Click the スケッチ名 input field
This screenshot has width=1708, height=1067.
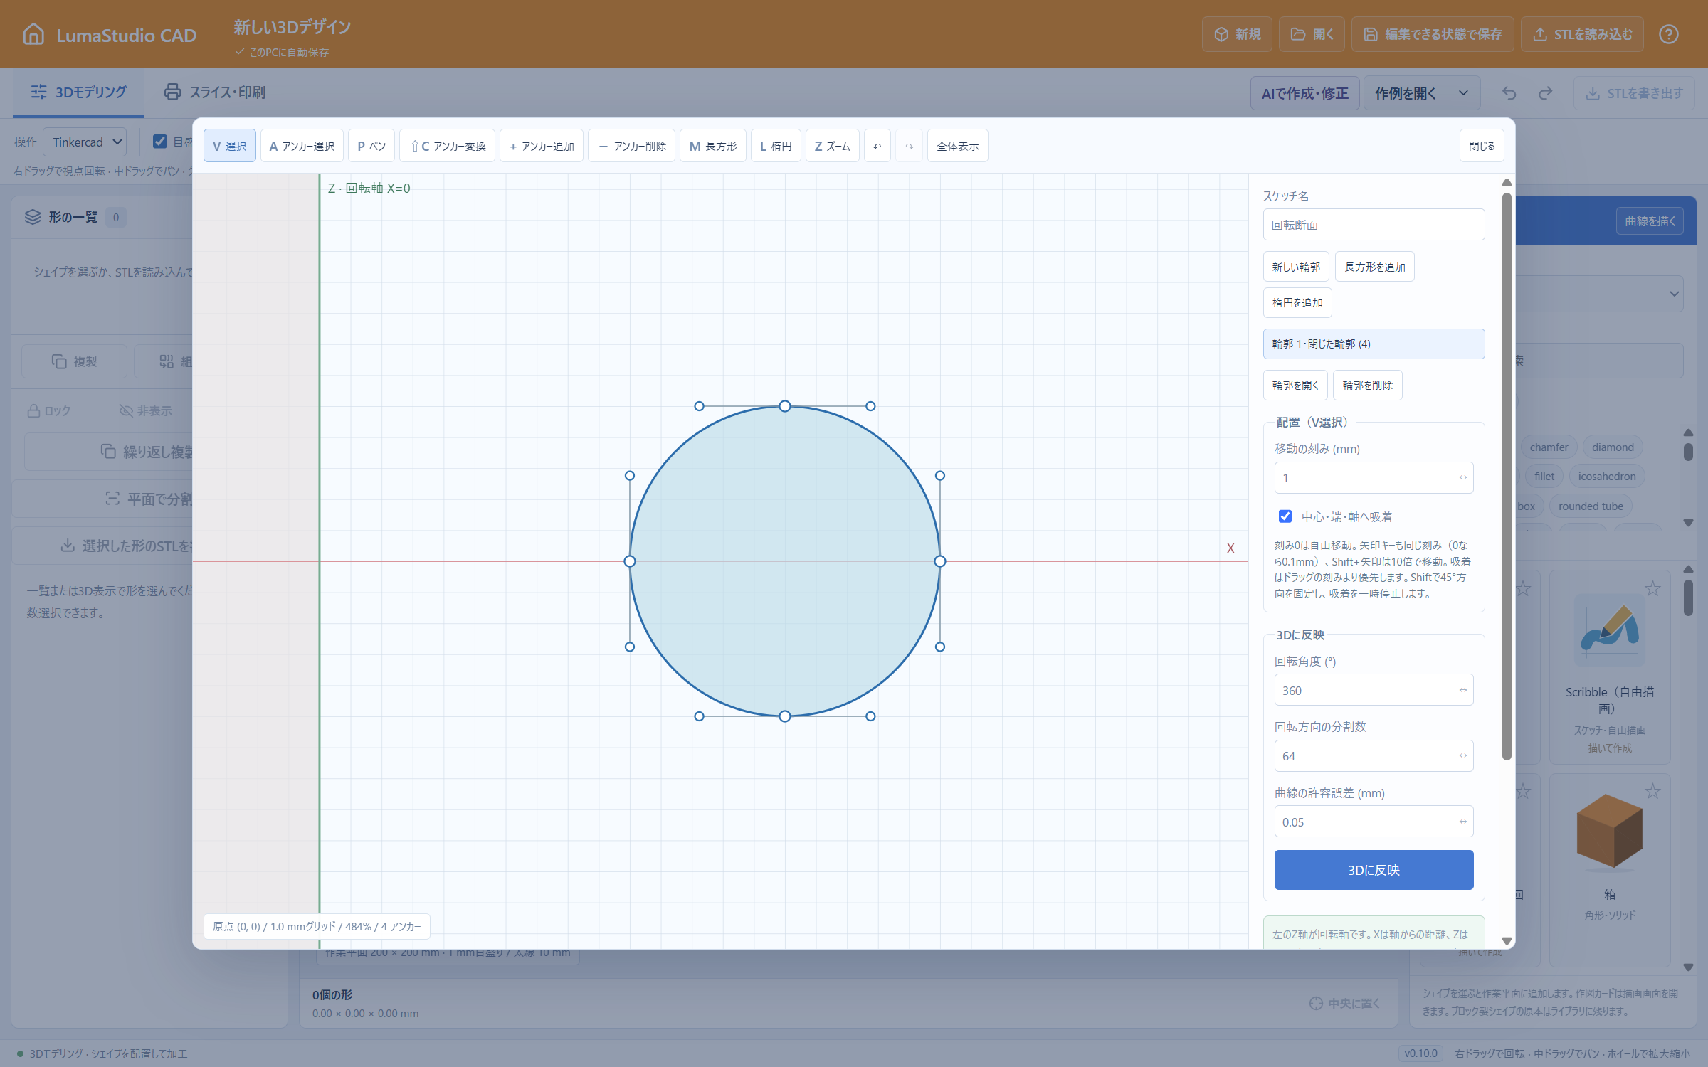click(1374, 225)
